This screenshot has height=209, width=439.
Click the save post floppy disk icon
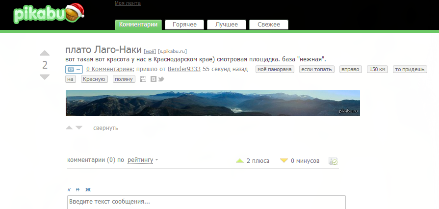(x=143, y=79)
